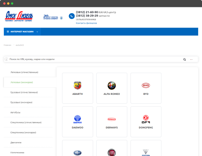
Task: Click the Alfa Romeo round logo
Action: tap(112, 86)
